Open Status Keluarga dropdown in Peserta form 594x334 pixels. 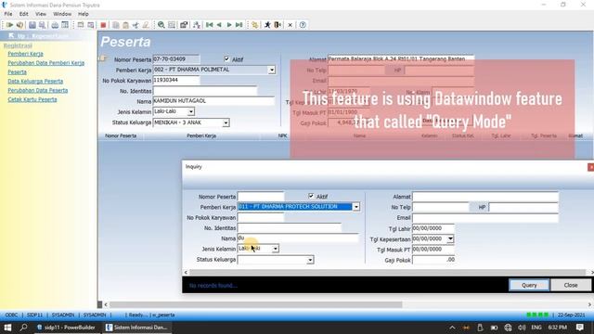[226, 122]
